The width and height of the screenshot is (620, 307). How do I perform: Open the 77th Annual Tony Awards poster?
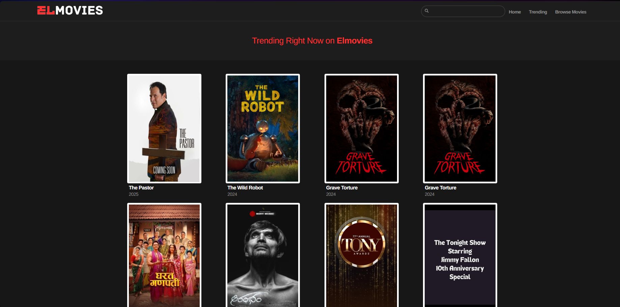pyautogui.click(x=362, y=255)
